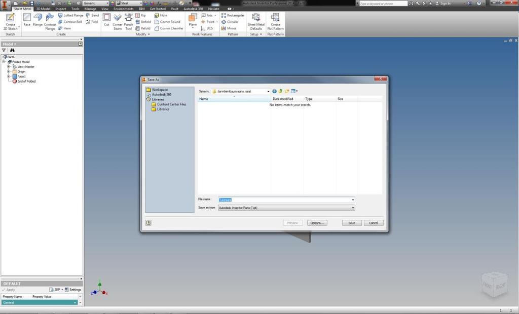The width and height of the screenshot is (519, 314).
Task: Click the ViewCube in the viewport corner
Action: 495,285
